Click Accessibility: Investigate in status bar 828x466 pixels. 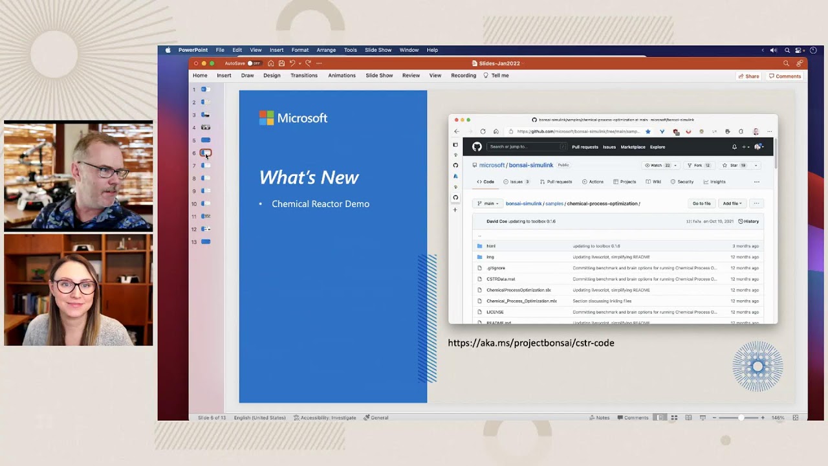(325, 417)
